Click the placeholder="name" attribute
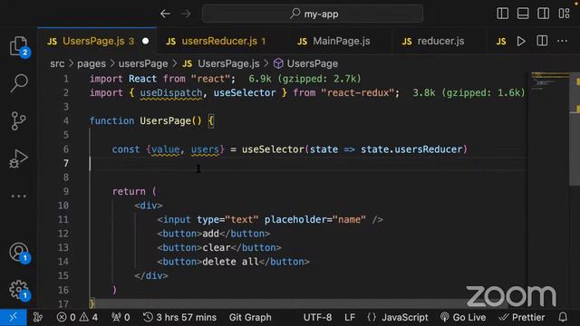 coord(315,219)
